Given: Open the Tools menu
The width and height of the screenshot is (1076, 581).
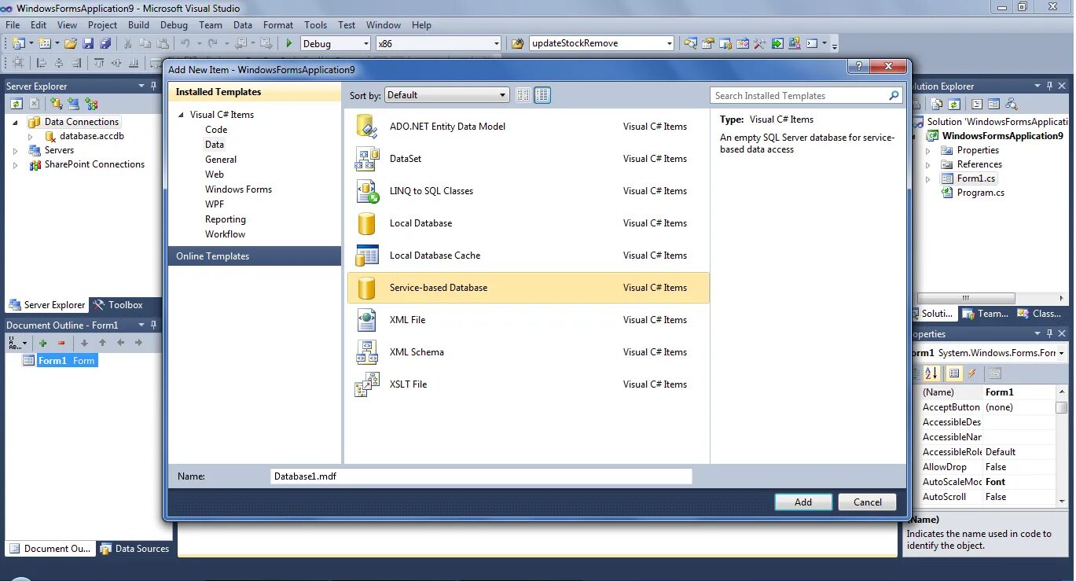Looking at the screenshot, I should click(315, 25).
